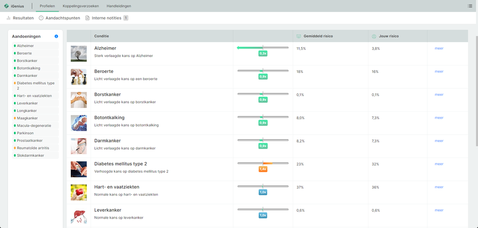Open meer link for Alzheimer
The height and width of the screenshot is (228, 478).
439,48
